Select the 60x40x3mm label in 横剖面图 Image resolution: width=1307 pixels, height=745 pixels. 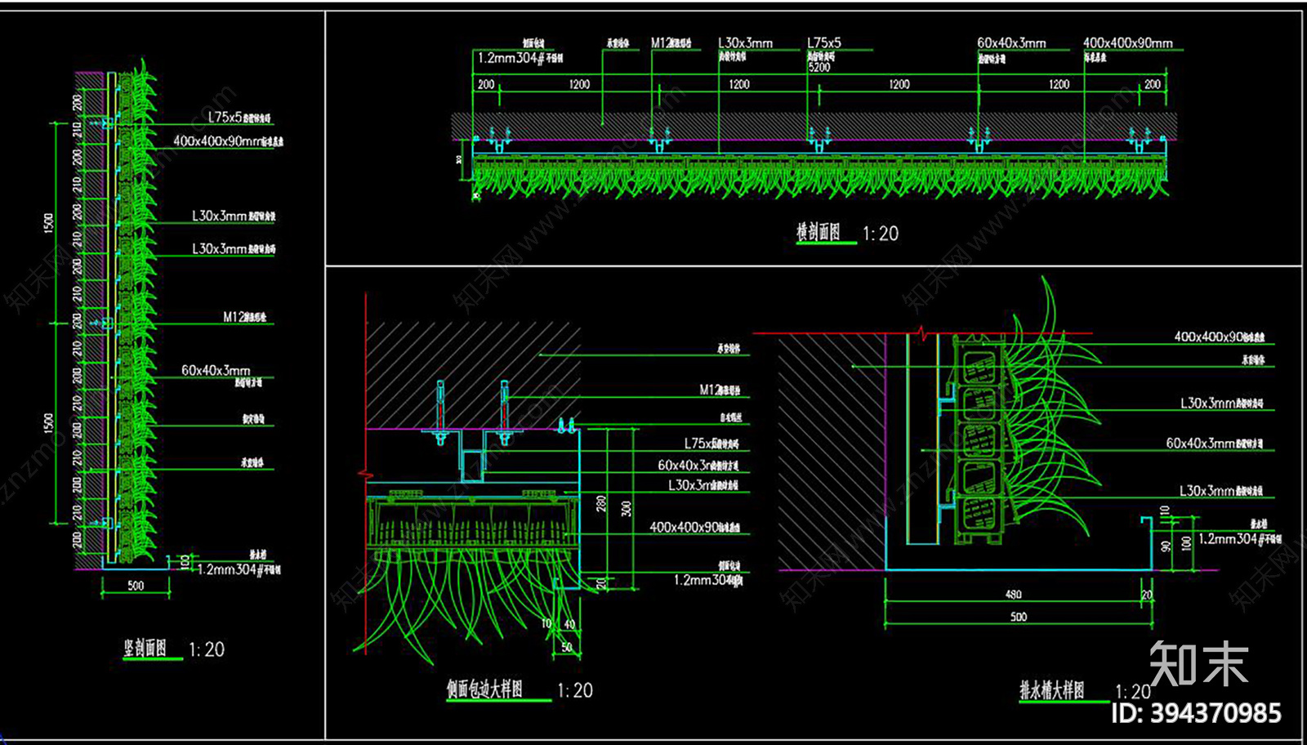[1011, 42]
